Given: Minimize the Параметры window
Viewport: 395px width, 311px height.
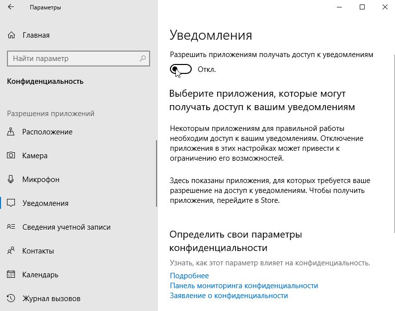Looking at the screenshot, I should point(339,7).
